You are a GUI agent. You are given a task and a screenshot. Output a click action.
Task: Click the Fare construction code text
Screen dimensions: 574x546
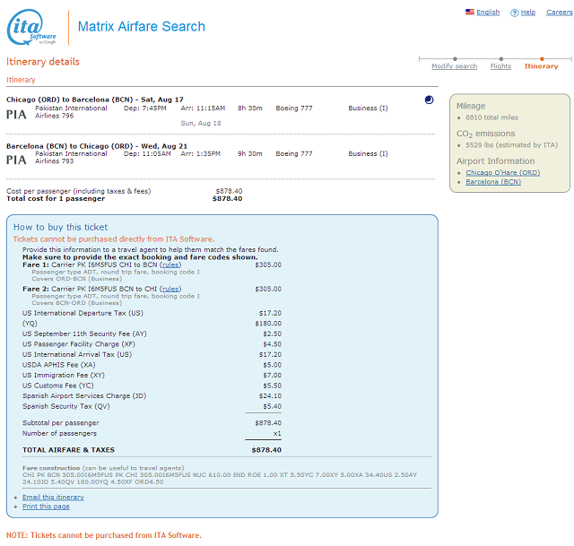click(x=220, y=478)
